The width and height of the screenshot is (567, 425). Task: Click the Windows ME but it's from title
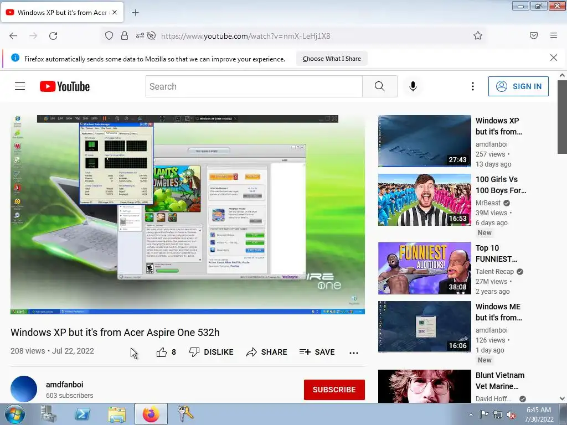[499, 312]
